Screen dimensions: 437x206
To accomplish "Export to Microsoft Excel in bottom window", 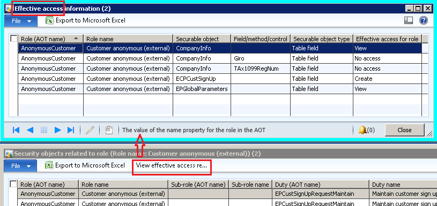I will click(85, 165).
